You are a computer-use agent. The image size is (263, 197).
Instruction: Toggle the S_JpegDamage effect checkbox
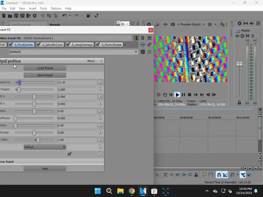coord(68,44)
